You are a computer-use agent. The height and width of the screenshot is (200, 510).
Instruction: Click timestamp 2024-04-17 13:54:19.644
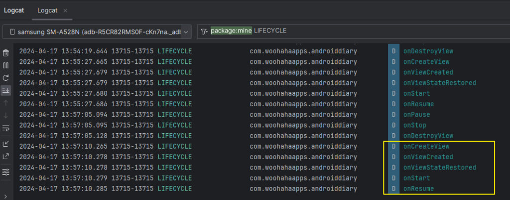click(x=63, y=51)
